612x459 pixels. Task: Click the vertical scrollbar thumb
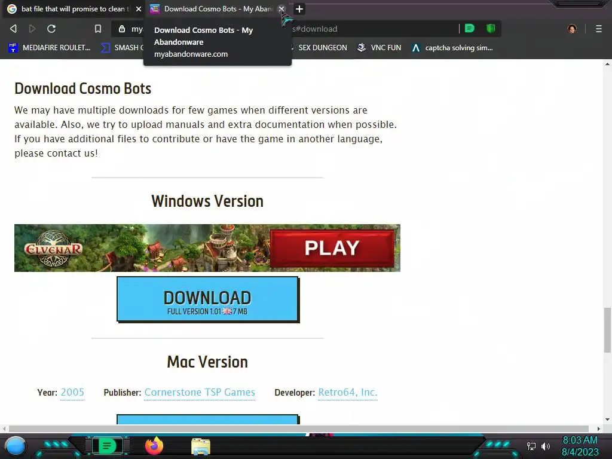click(607, 330)
